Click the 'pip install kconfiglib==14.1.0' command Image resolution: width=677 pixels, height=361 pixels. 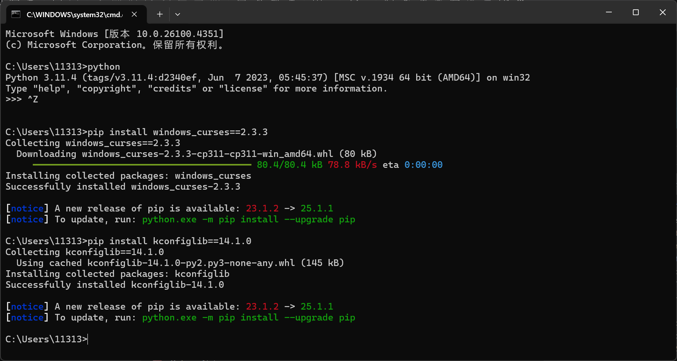169,241
